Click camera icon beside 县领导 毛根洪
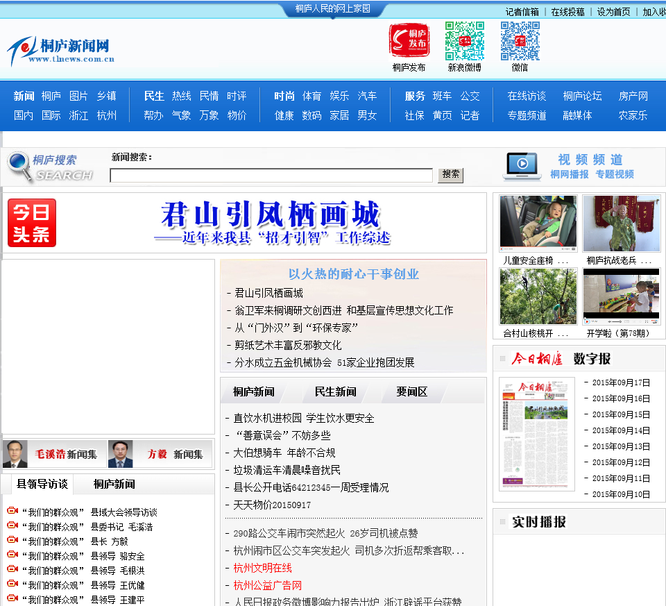 tap(12, 569)
